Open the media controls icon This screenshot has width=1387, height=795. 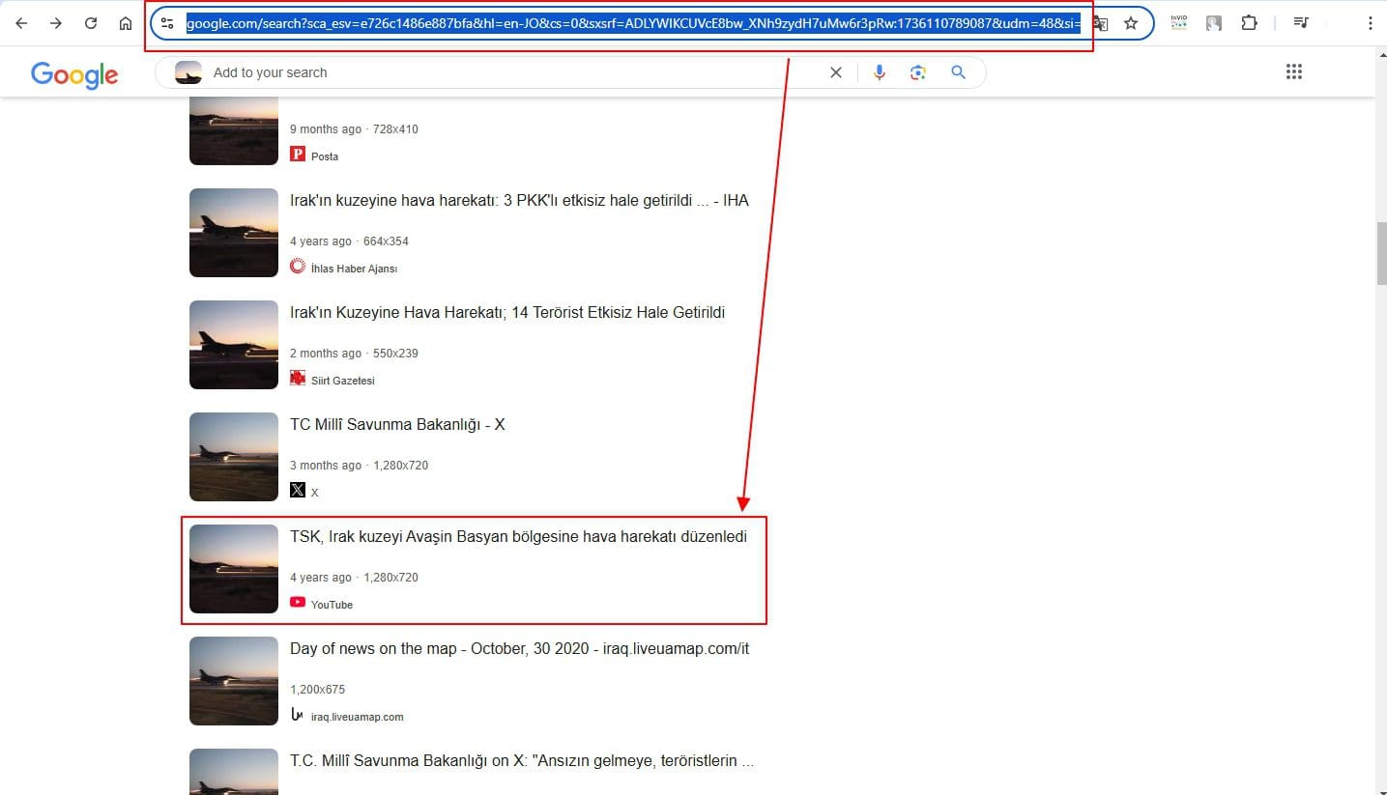point(1301,23)
